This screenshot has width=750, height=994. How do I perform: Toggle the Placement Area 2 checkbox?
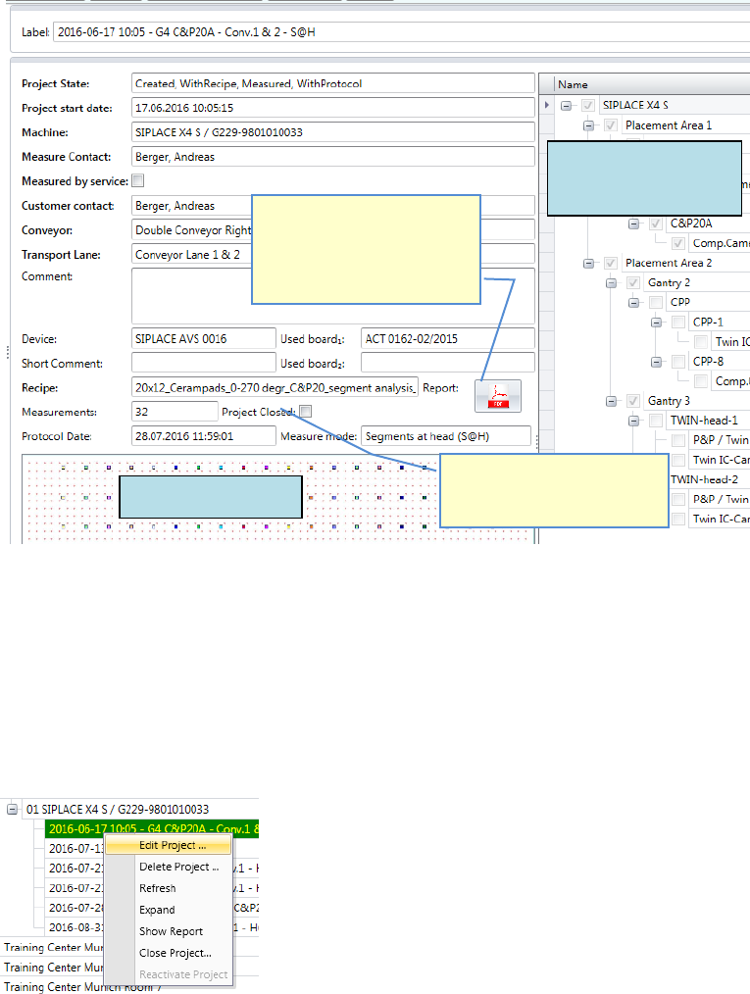[x=611, y=263]
